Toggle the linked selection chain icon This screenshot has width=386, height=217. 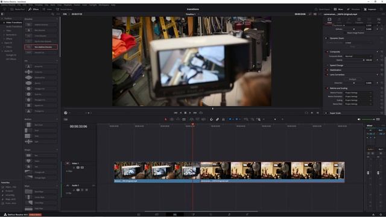point(217,119)
